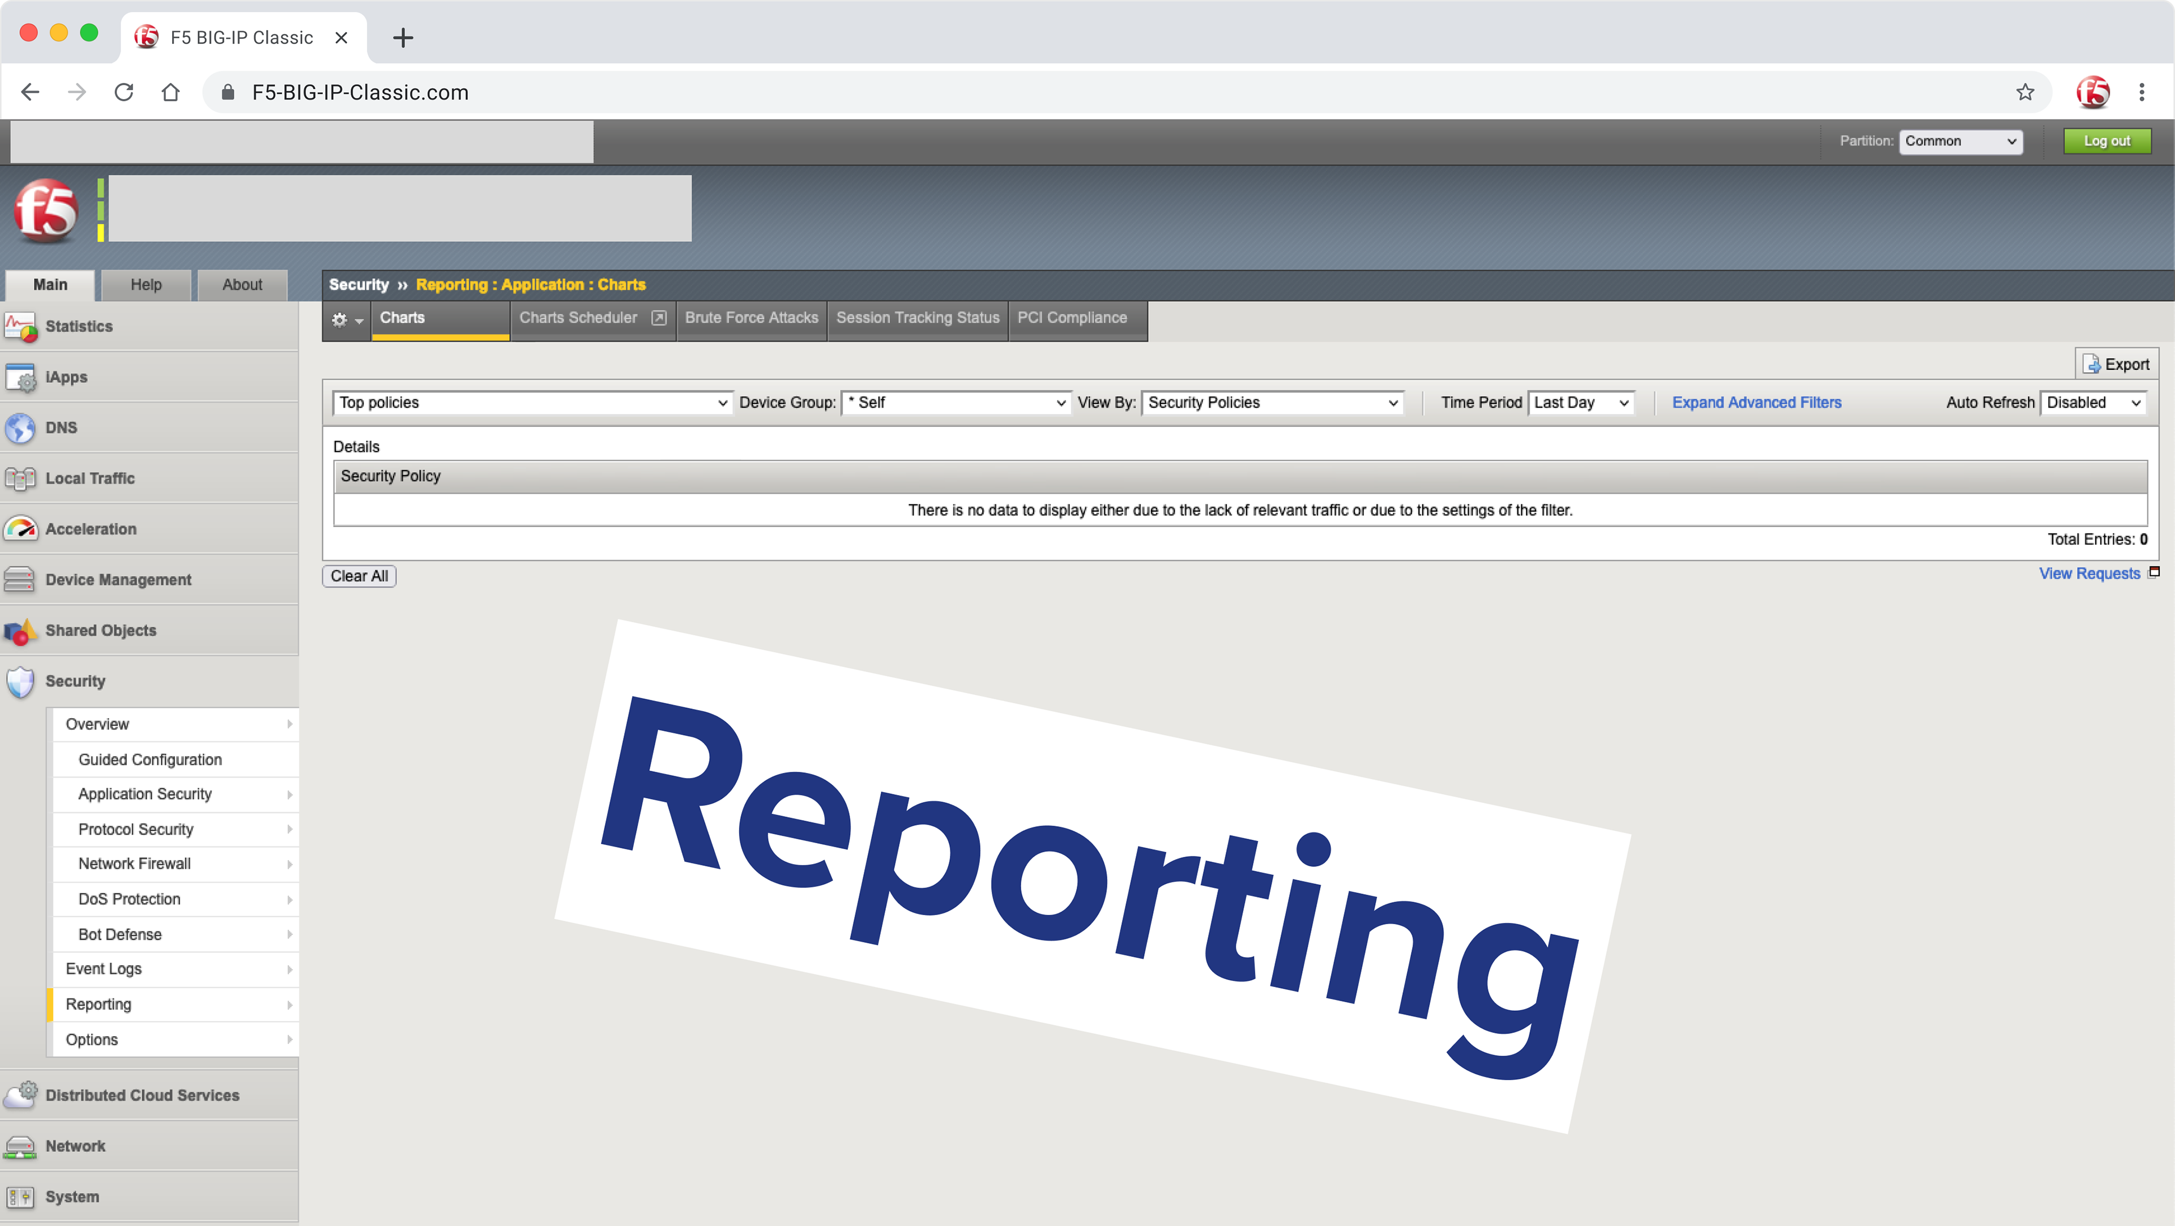Click the Local Traffic icon

coord(20,478)
